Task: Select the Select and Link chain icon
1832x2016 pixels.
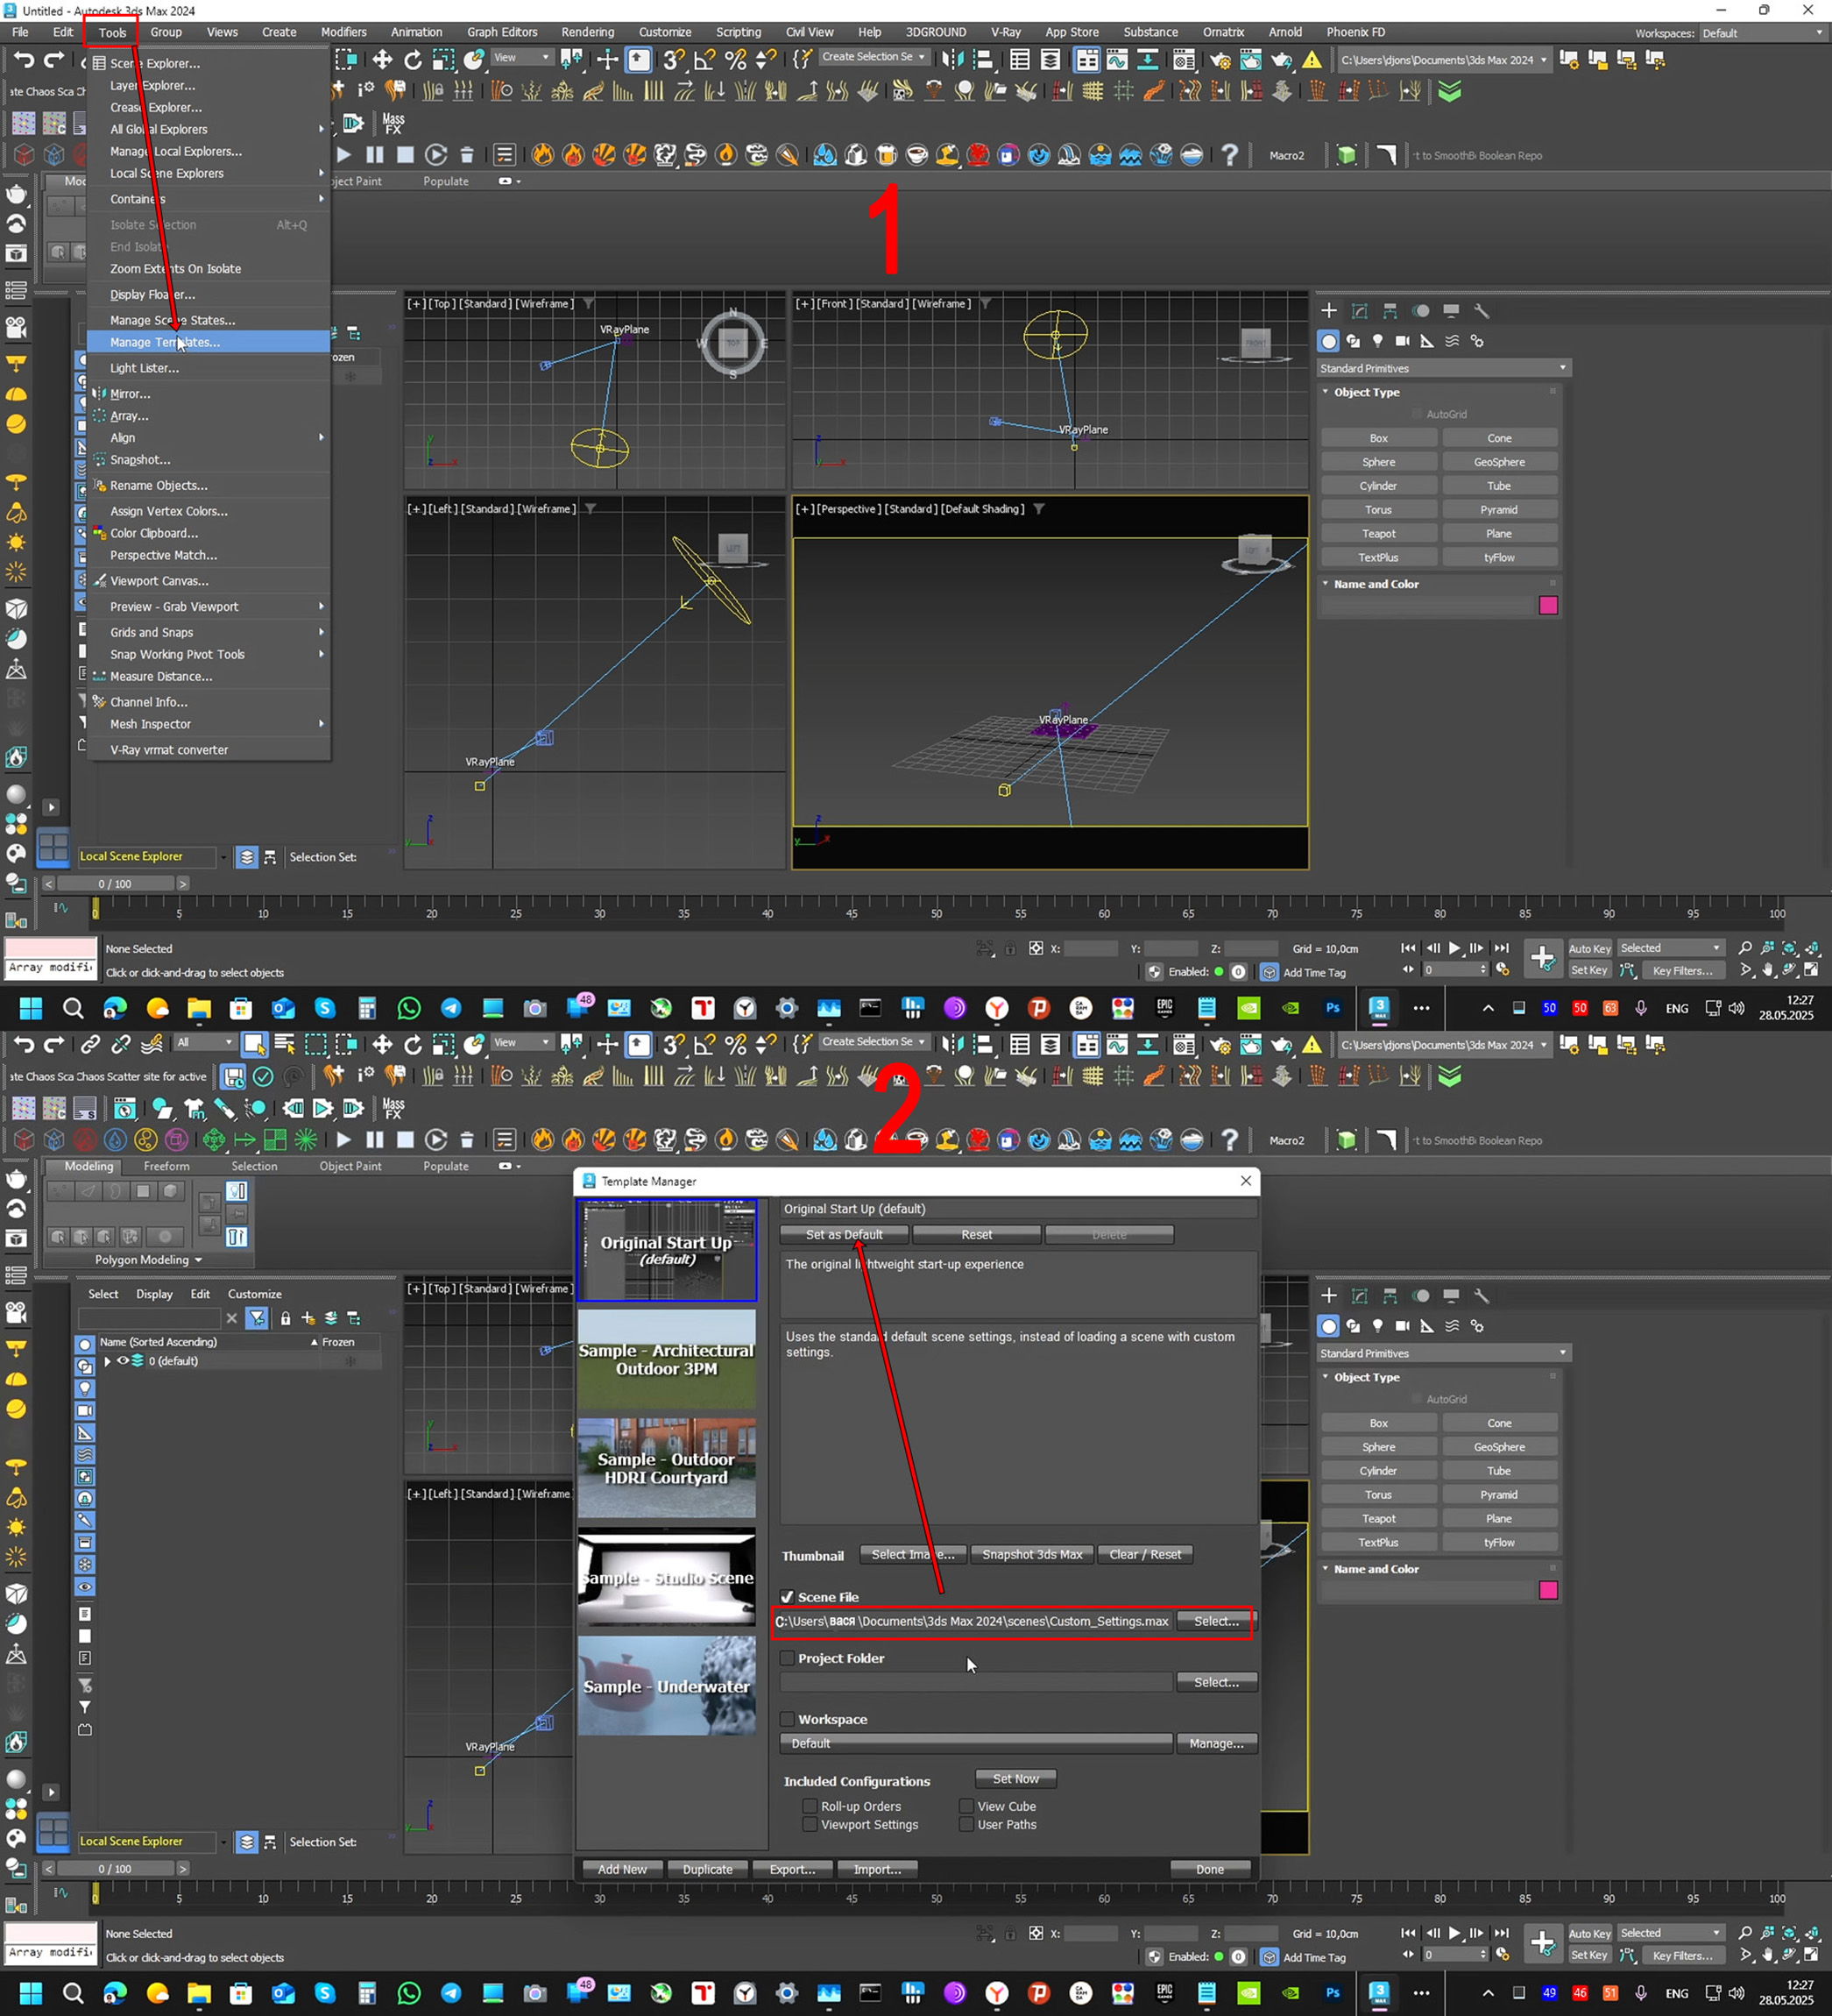Action: [x=90, y=1044]
